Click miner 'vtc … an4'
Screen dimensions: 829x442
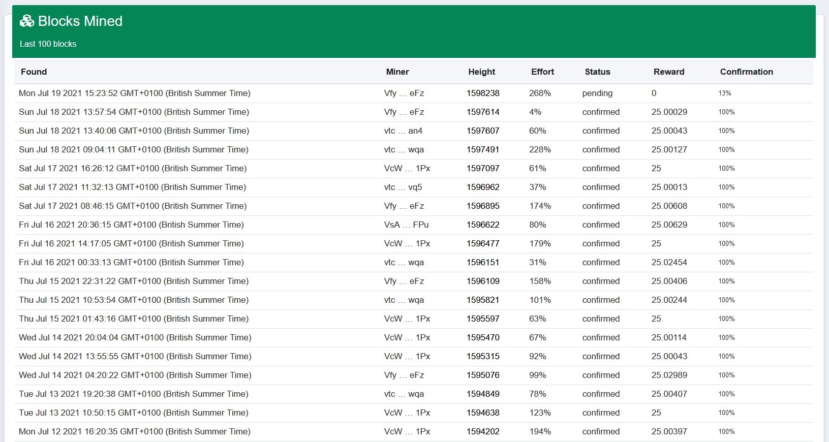point(403,131)
